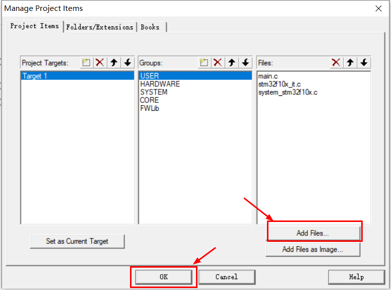Move selected group down
The image size is (391, 290).
[x=246, y=63]
